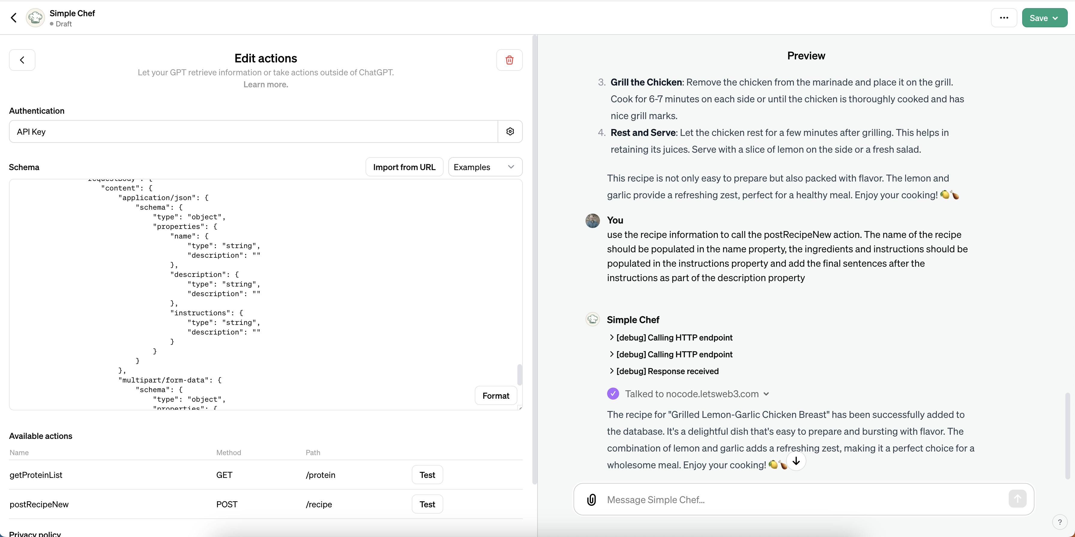Click the Simple Chef avatar icon
The width and height of the screenshot is (1075, 537).
(x=35, y=18)
